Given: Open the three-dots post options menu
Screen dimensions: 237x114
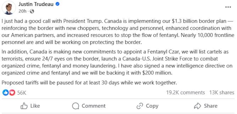Looking at the screenshot, I should (x=228, y=7).
